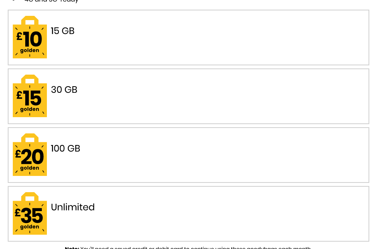372x249 pixels.
Task: Choose the 15 GB plan card
Action: pos(188,38)
